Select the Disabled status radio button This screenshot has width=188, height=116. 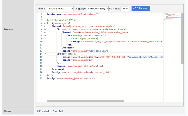click(x=51, y=111)
